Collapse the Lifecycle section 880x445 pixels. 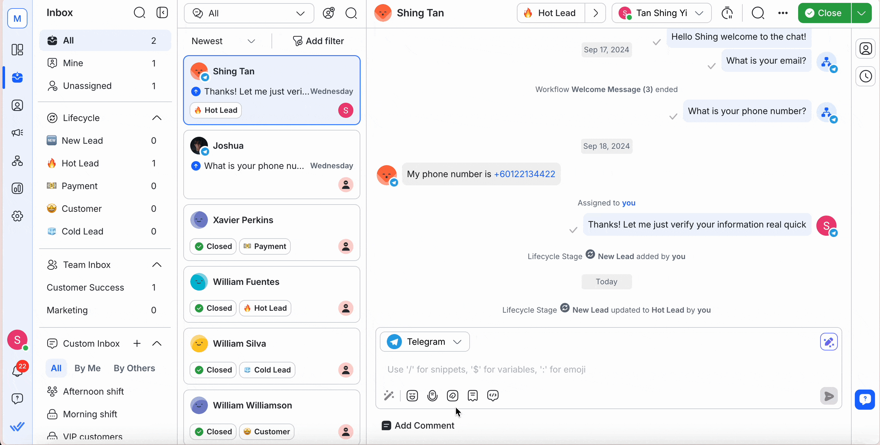[157, 118]
